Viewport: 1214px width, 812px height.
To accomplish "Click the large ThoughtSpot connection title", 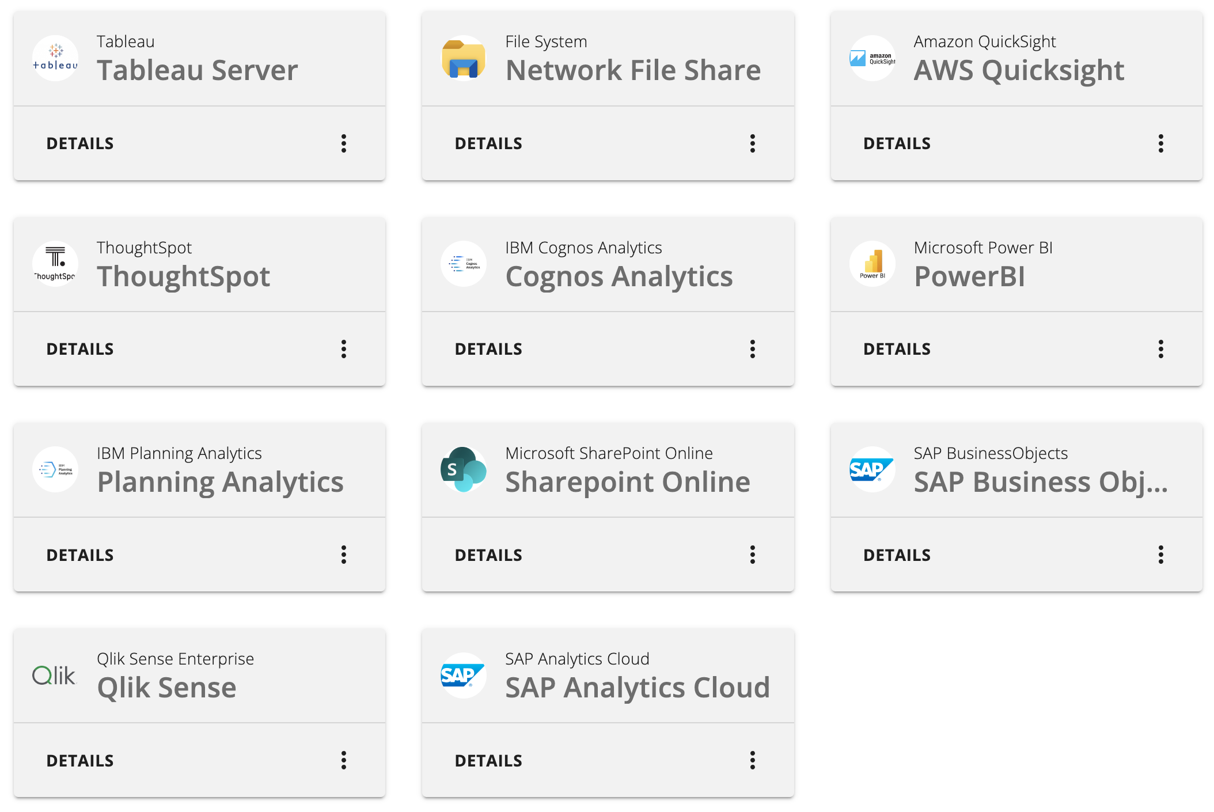I will coord(184,276).
